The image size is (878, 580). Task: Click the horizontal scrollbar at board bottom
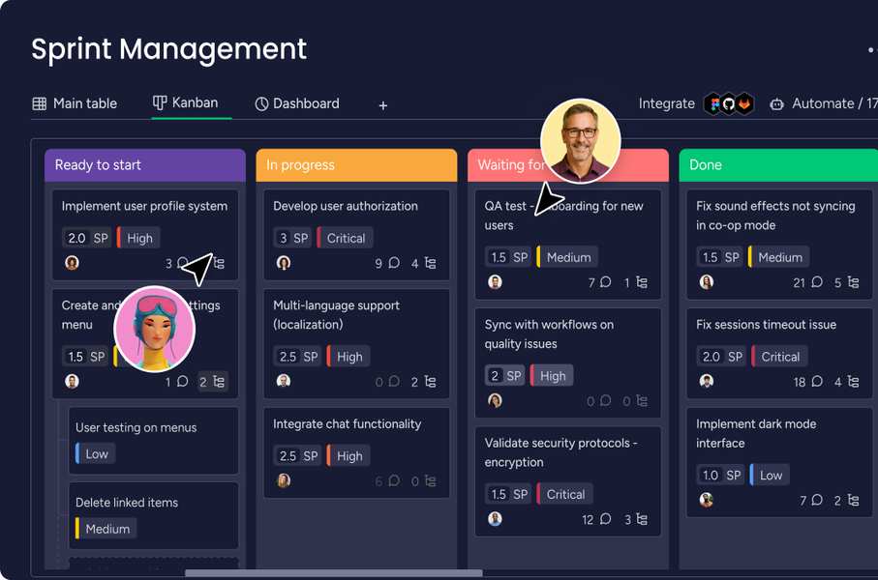[x=334, y=572]
